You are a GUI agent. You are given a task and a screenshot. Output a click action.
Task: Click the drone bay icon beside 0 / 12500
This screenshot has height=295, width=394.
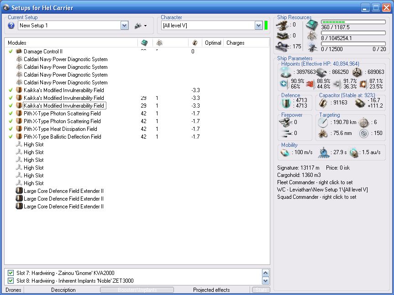coord(312,47)
